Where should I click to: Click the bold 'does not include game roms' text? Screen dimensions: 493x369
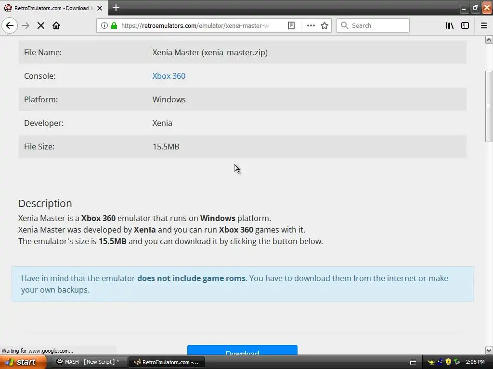[191, 278]
